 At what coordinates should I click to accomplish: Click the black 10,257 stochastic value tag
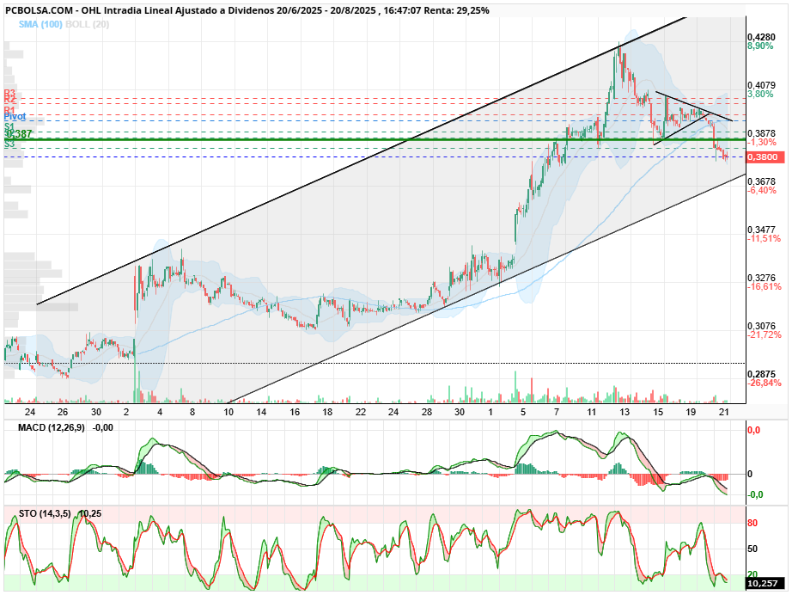[765, 583]
